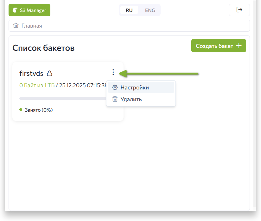Image resolution: width=261 pixels, height=221 pixels.
Task: Click the S3 Manager bird logo icon
Action: tap(15, 10)
